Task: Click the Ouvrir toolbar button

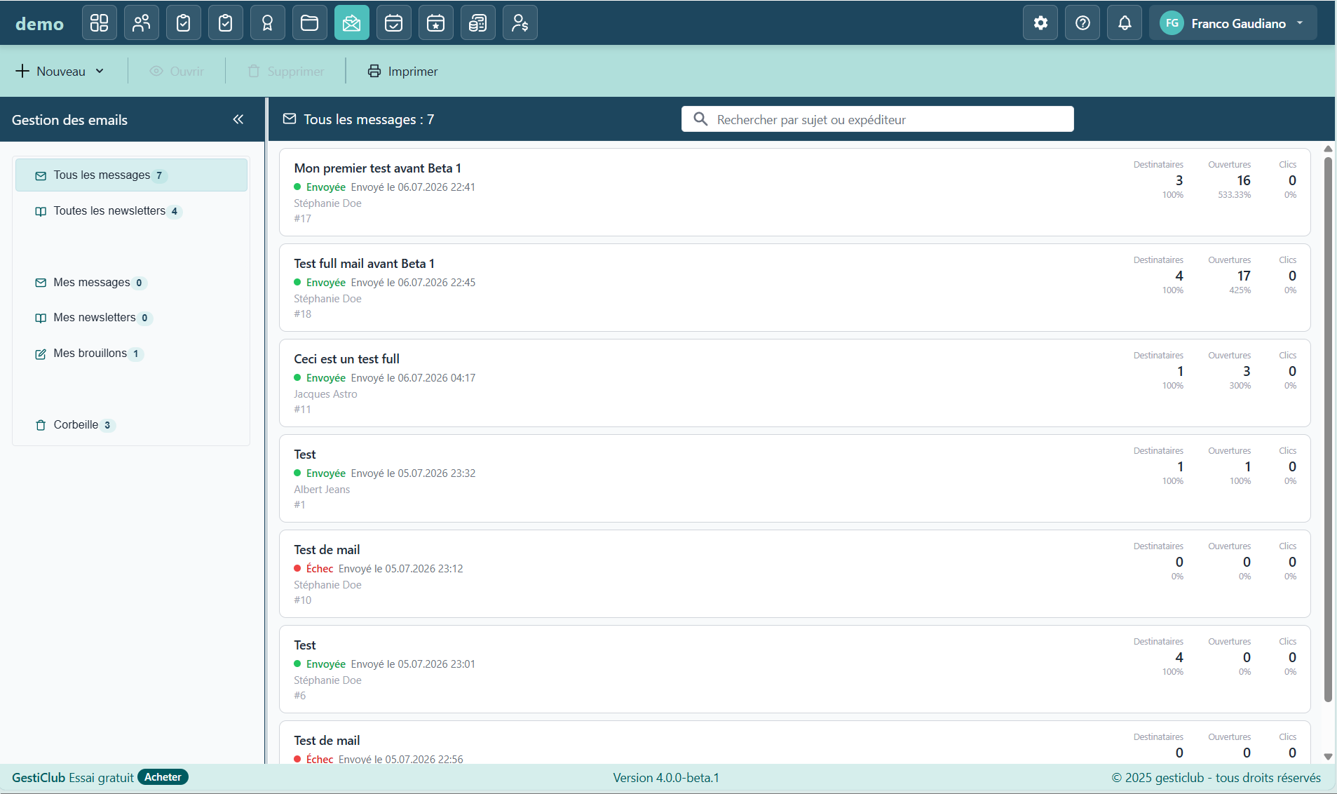Action: coord(177,71)
